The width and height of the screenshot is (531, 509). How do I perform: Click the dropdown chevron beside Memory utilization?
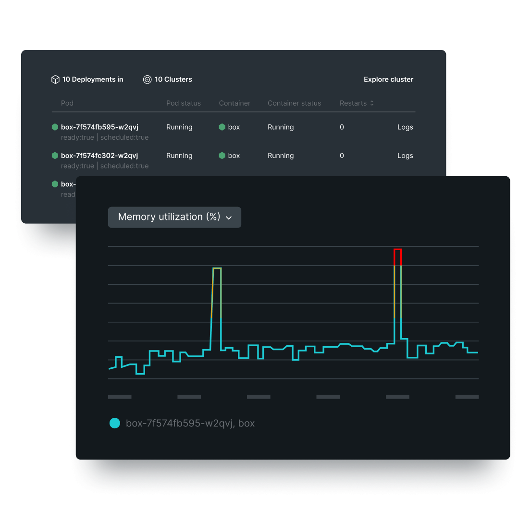tap(229, 218)
